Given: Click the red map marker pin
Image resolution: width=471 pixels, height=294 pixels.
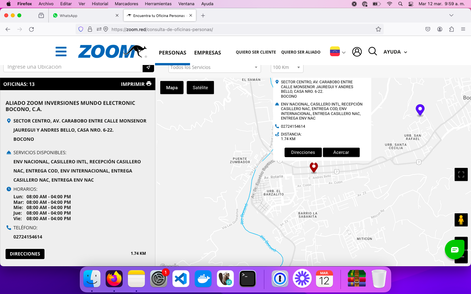Looking at the screenshot, I should point(314,167).
